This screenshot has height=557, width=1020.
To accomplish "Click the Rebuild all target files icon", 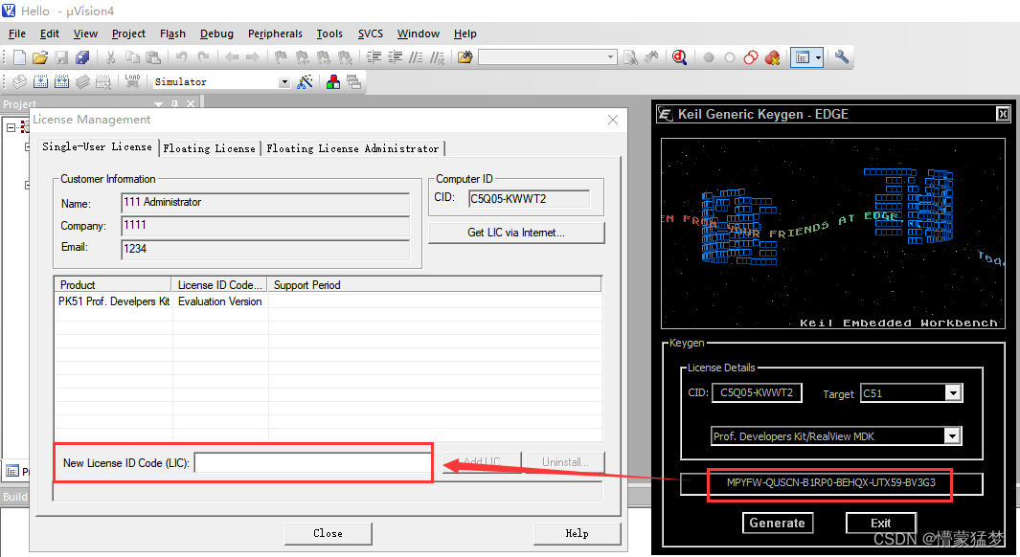I will pyautogui.click(x=62, y=82).
